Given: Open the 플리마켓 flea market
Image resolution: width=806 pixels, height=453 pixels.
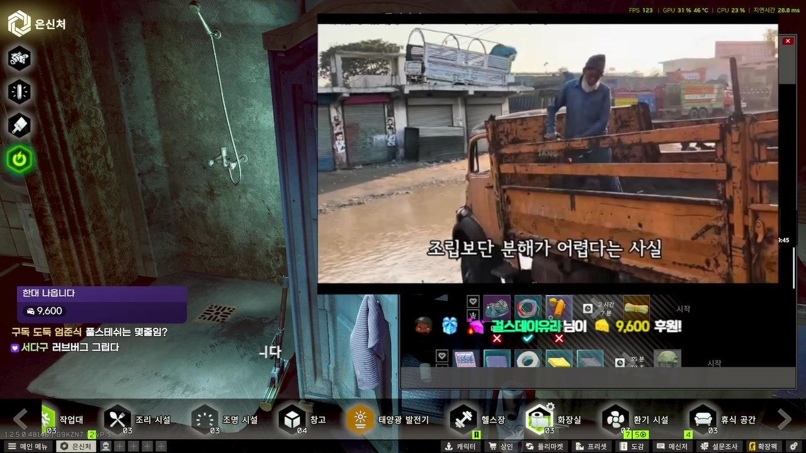Looking at the screenshot, I should [x=545, y=447].
